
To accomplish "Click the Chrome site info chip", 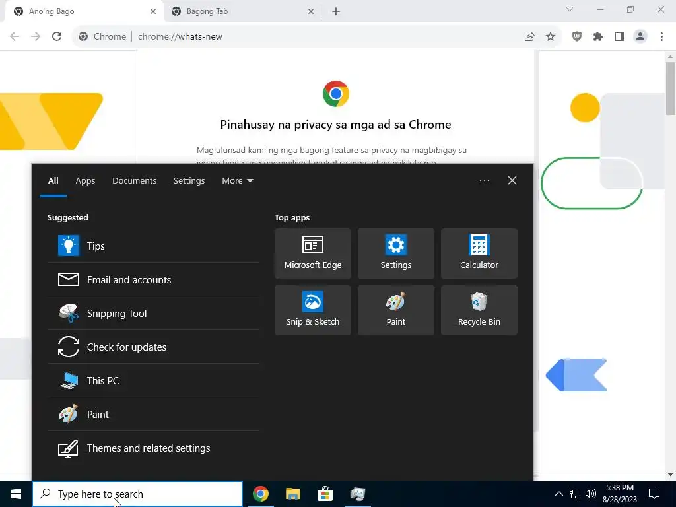I will (102, 37).
